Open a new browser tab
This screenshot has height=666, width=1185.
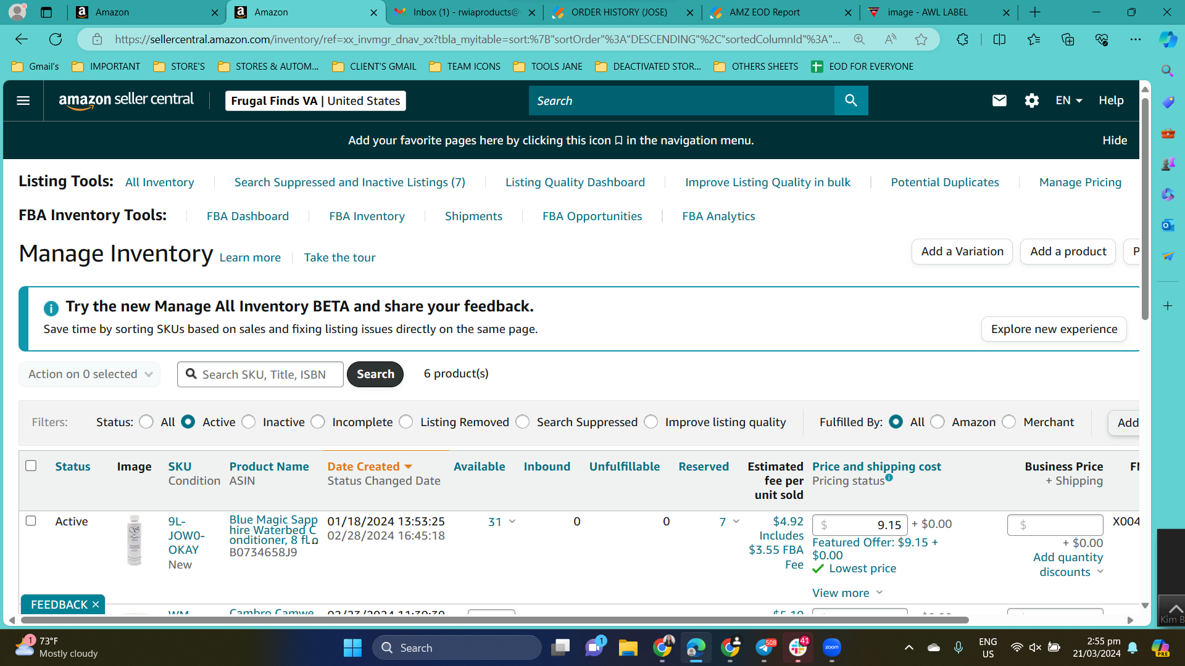1035,12
